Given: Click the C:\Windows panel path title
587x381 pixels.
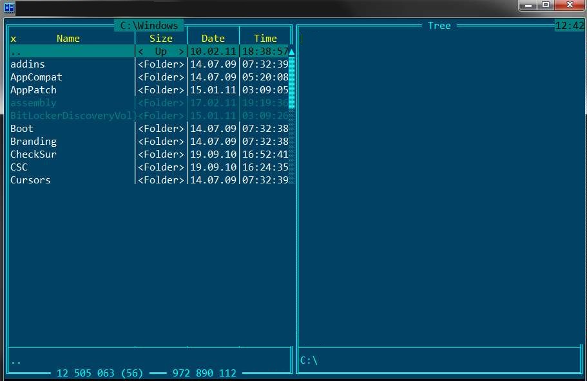Looking at the screenshot, I should coord(149,26).
